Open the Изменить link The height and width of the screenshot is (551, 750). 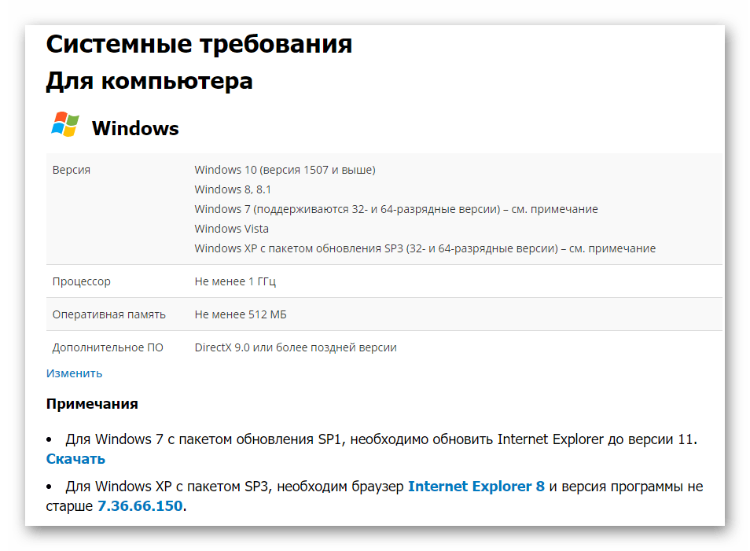click(x=74, y=373)
